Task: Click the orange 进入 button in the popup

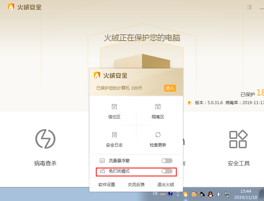Action: pos(170,88)
